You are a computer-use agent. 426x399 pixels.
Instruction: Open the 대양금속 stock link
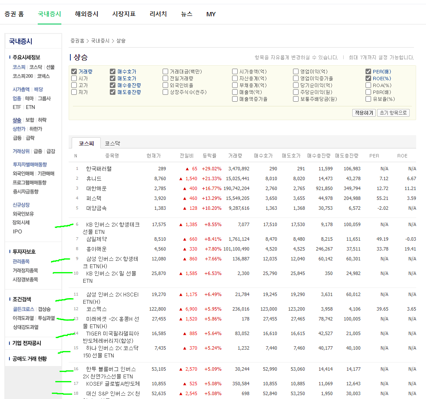[x=97, y=209]
